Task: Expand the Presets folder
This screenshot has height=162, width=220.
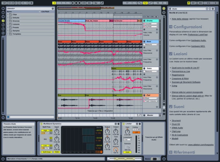Action: 8,27
